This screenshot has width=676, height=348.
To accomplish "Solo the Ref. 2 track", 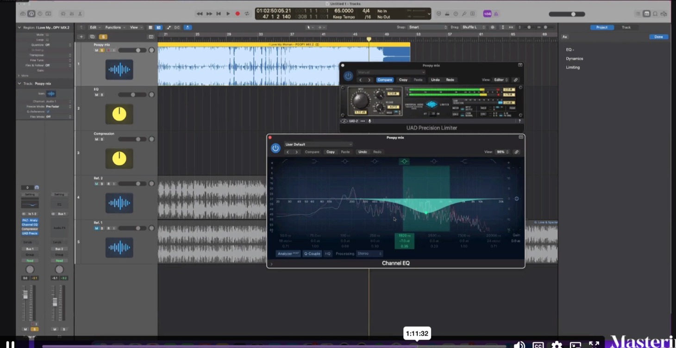I will click(x=102, y=184).
